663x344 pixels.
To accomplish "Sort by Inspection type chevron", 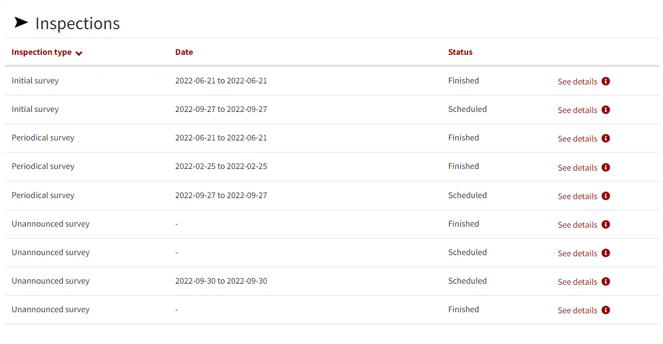I will pos(79,53).
